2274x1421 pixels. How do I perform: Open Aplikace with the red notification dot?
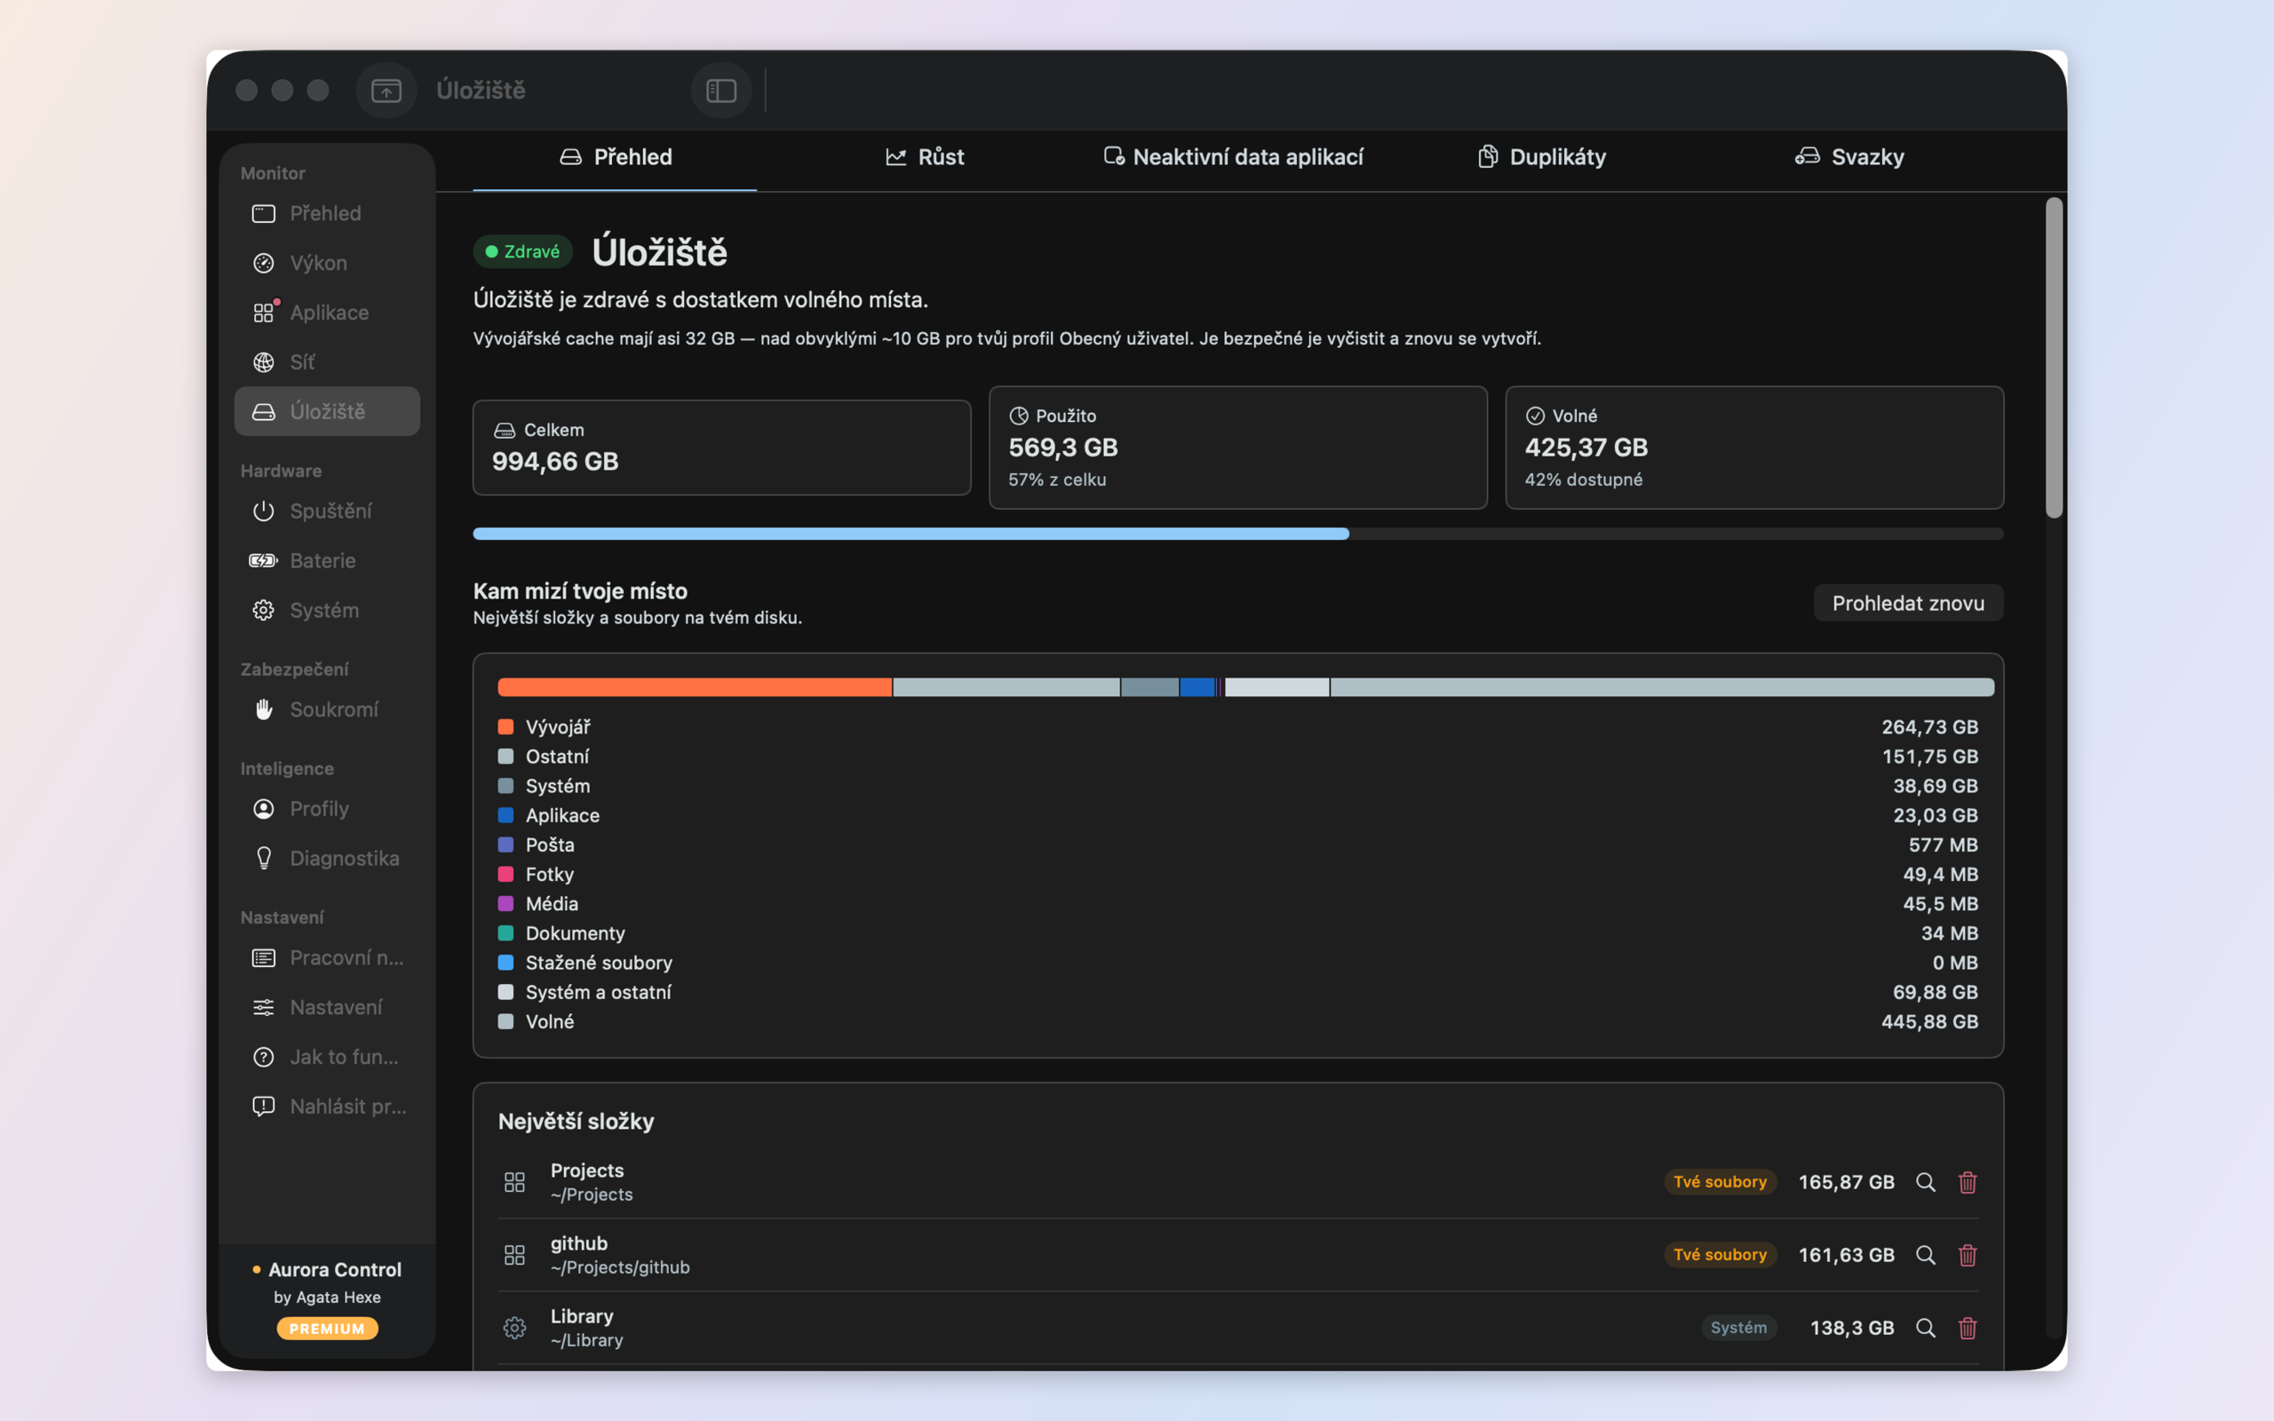point(327,312)
